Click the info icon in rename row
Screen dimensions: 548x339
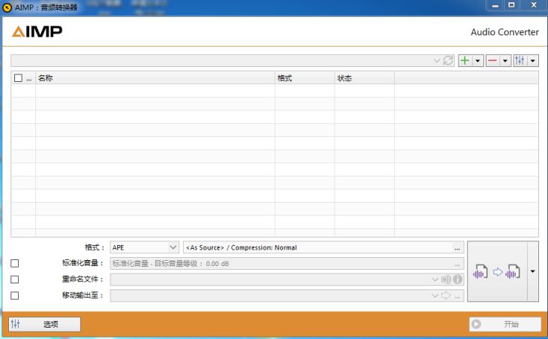(457, 279)
